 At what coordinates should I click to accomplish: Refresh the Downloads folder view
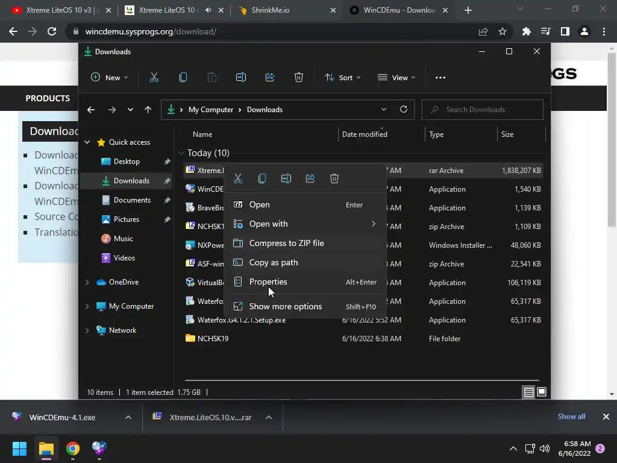point(404,110)
